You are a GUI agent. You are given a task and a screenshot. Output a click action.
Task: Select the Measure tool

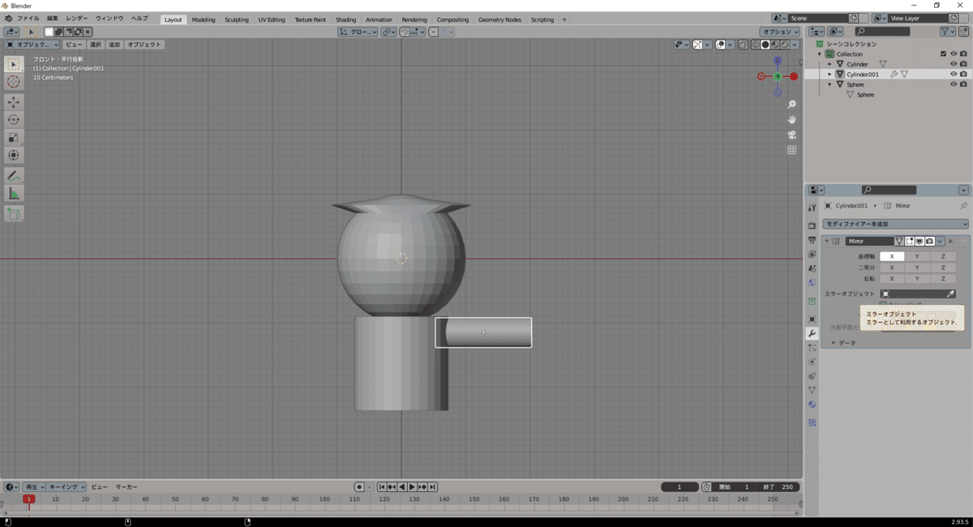click(x=14, y=193)
